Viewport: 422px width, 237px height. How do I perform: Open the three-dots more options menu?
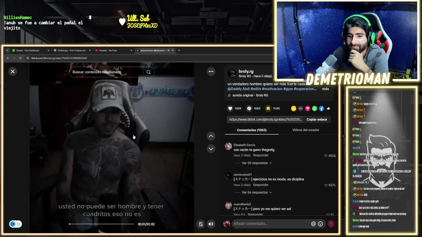click(211, 71)
